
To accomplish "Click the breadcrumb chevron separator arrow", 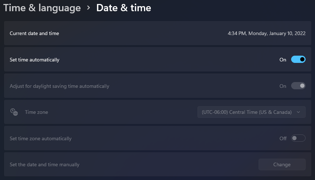I will [89, 8].
